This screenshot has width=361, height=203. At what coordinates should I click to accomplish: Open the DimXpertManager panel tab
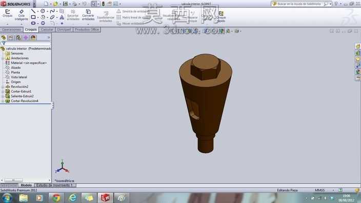pos(26,37)
